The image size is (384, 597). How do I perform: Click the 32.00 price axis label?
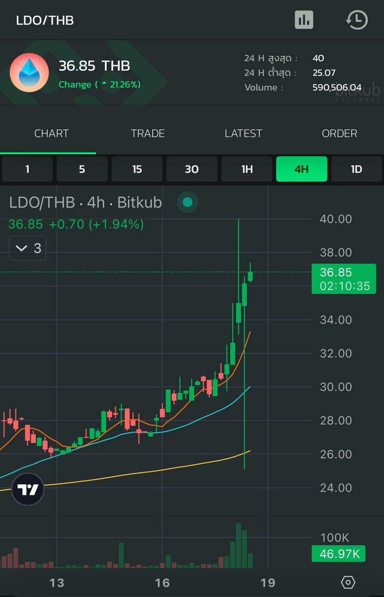[336, 354]
